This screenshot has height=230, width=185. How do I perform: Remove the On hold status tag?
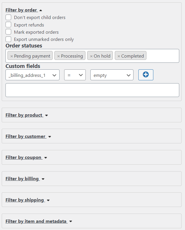pos(91,56)
